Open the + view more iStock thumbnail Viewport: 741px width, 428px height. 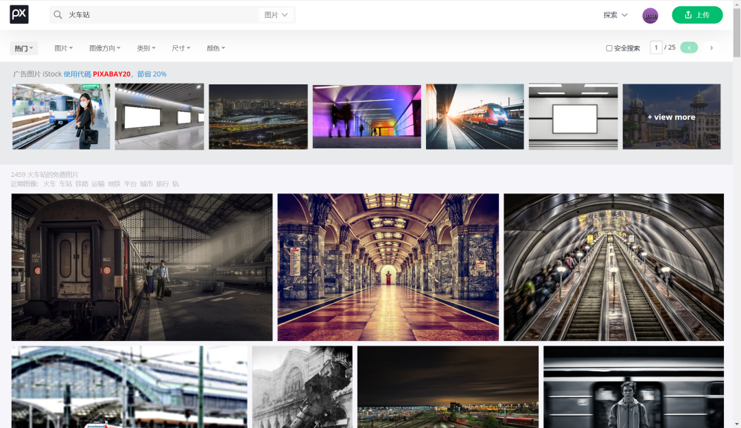pyautogui.click(x=672, y=117)
